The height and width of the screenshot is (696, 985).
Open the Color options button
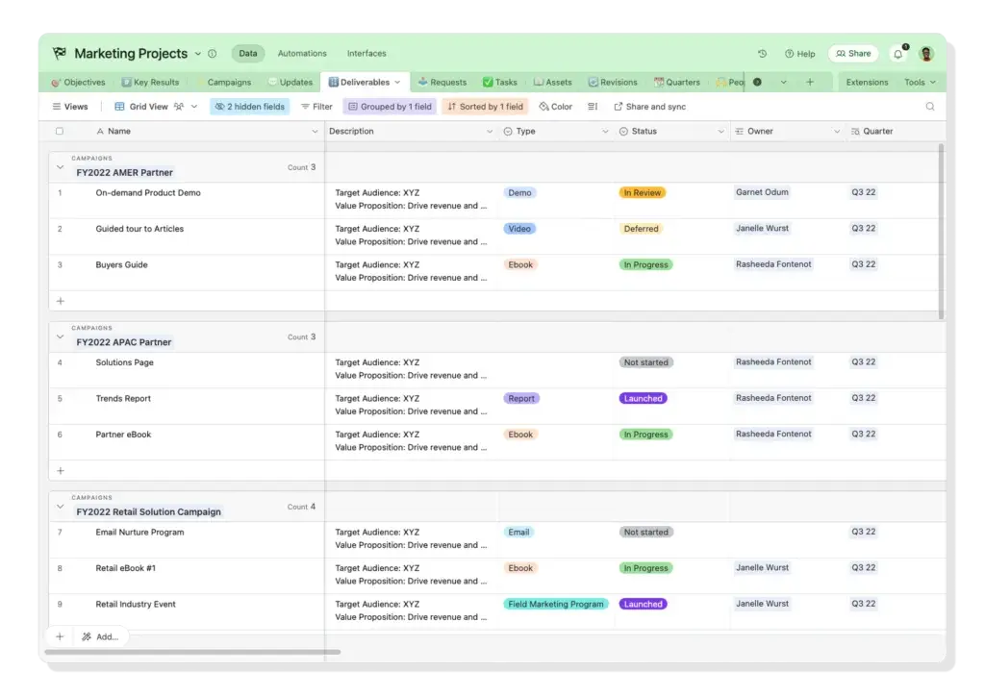point(556,107)
